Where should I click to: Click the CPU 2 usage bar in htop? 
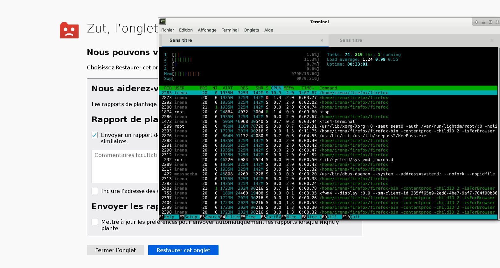pyautogui.click(x=241, y=60)
